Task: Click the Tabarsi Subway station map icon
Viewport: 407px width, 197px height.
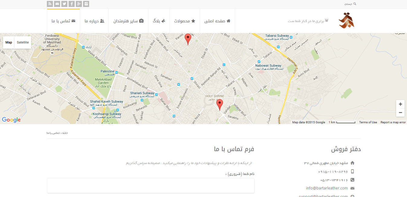Action: [x=291, y=37]
